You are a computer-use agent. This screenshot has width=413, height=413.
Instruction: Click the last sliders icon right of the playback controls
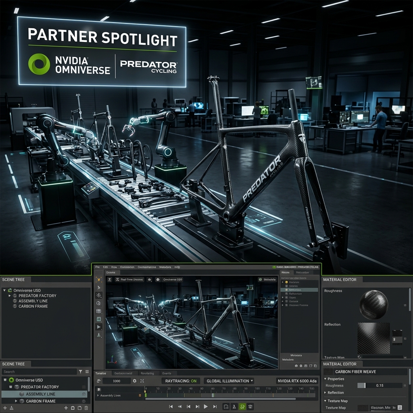(x=250, y=407)
